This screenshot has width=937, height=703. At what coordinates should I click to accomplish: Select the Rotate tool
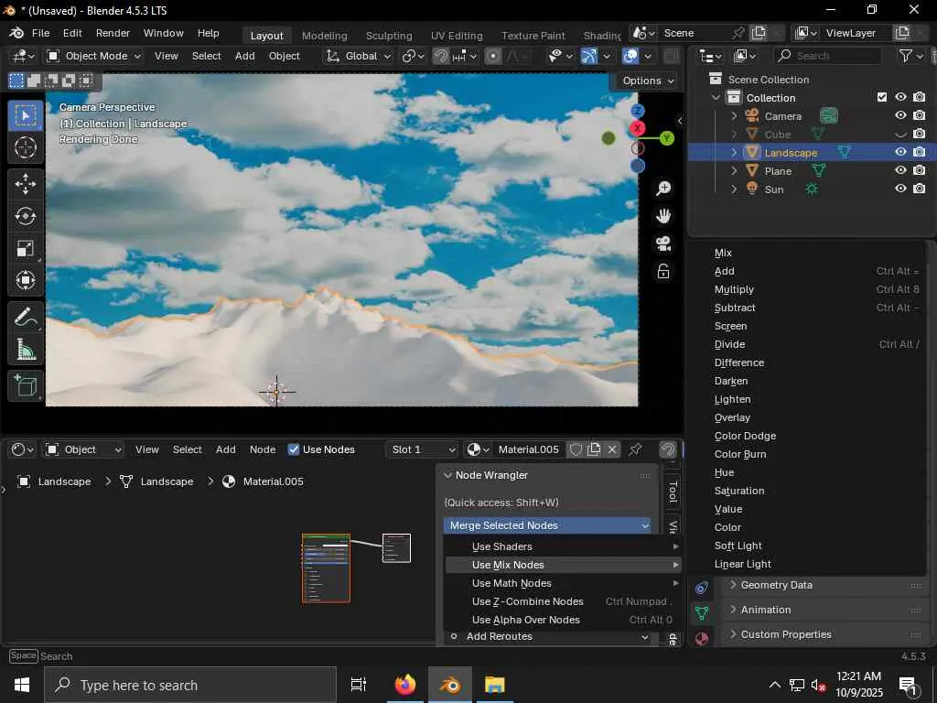[x=26, y=216]
